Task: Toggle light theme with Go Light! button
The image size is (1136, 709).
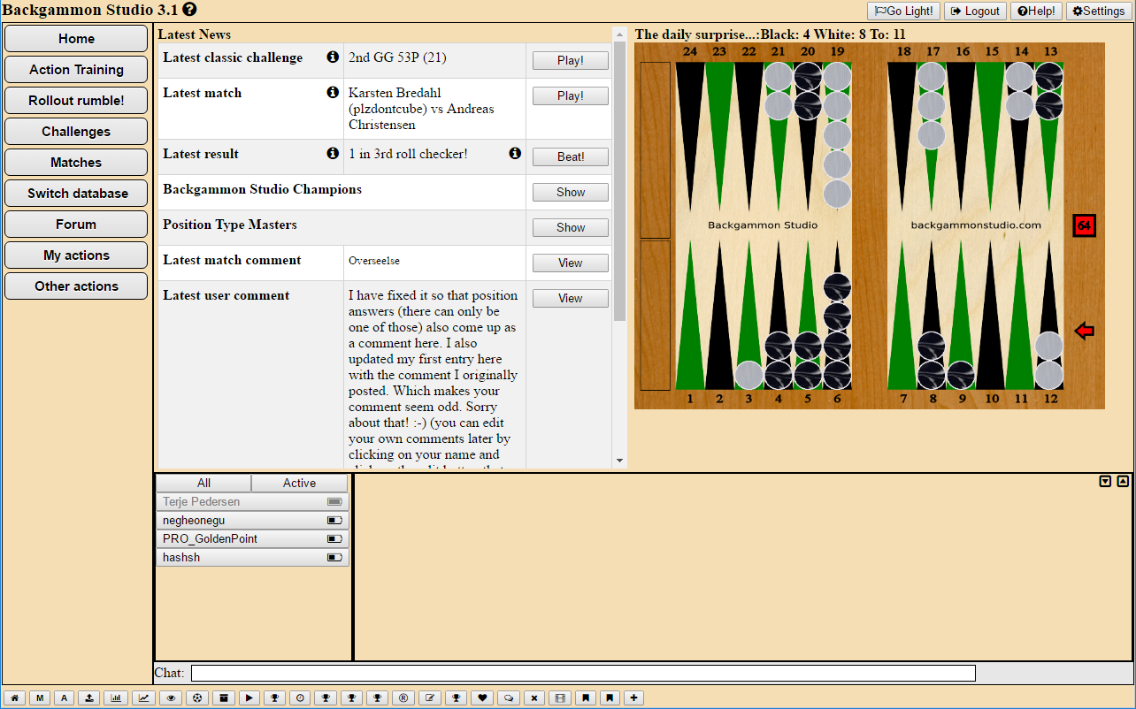Action: pyautogui.click(x=903, y=11)
